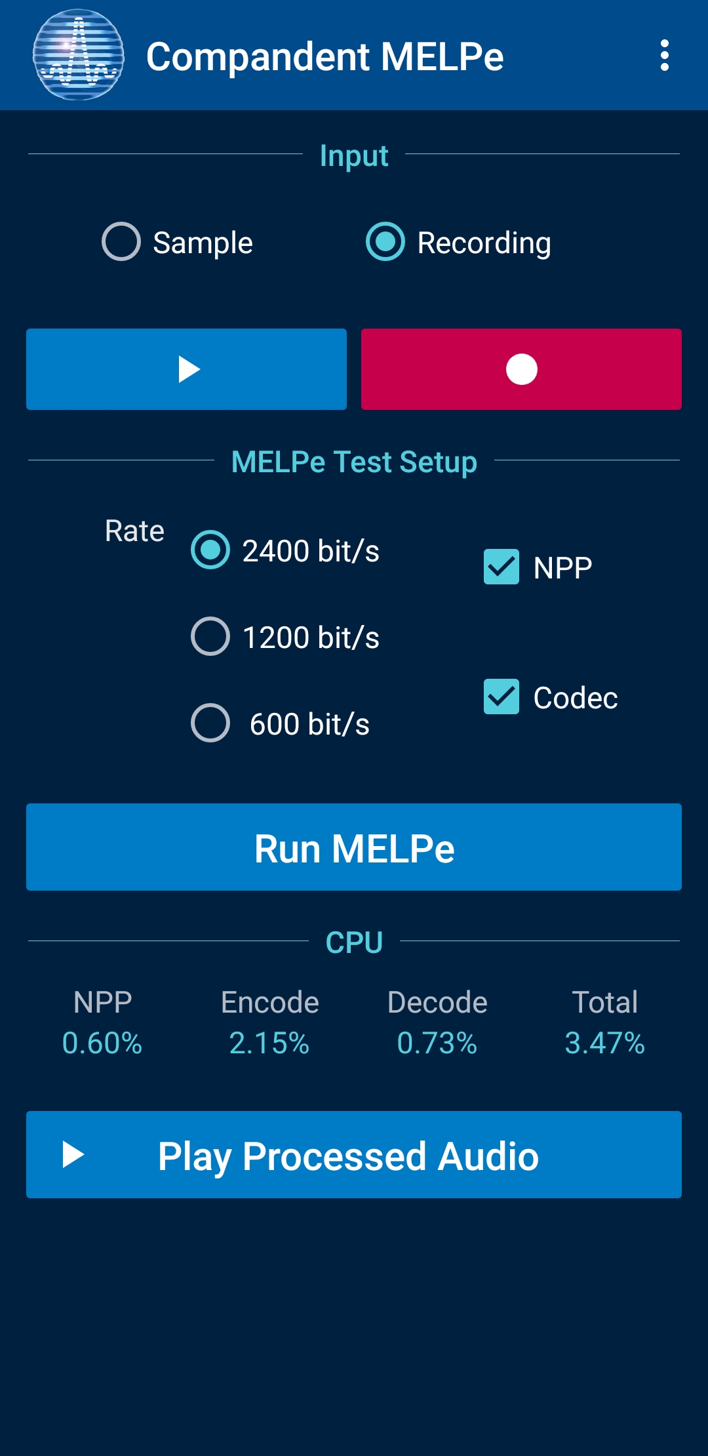Screen dimensions: 708x1456
Task: Open the three-dot overflow menu
Action: (664, 55)
